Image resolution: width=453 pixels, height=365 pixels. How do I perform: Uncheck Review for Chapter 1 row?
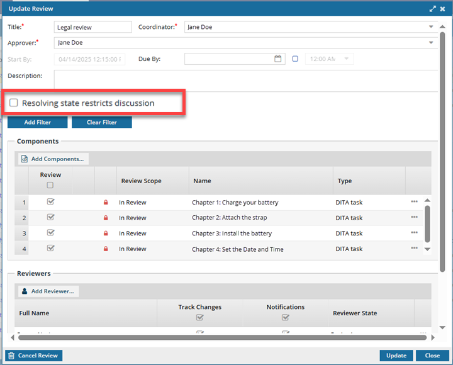tap(50, 201)
